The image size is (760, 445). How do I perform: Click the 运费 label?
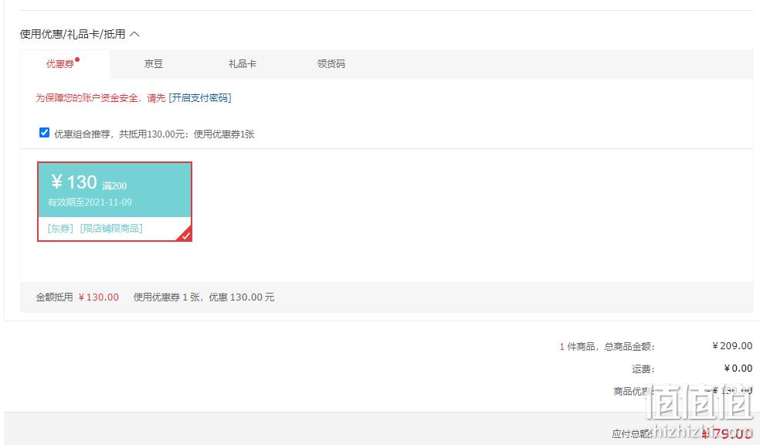[643, 369]
